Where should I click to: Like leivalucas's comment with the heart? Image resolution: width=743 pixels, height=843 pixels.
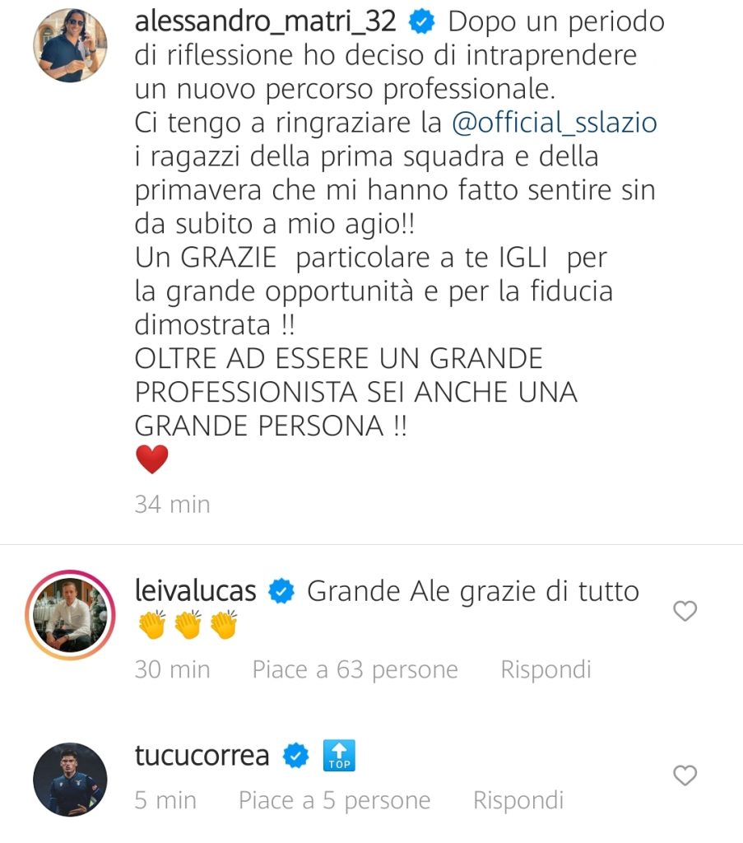[x=685, y=612]
